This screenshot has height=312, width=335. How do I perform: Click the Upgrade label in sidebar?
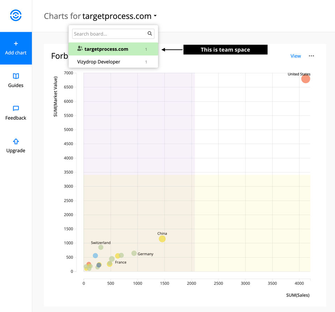pos(16,151)
